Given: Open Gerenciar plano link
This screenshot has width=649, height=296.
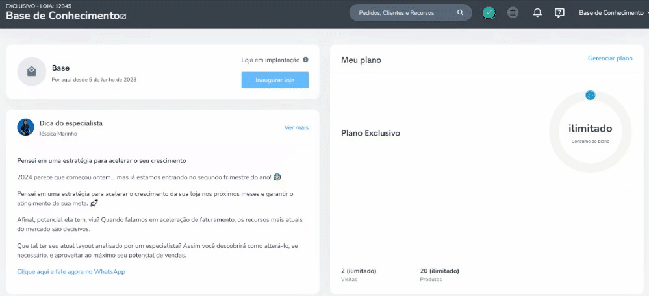Looking at the screenshot, I should (x=610, y=58).
